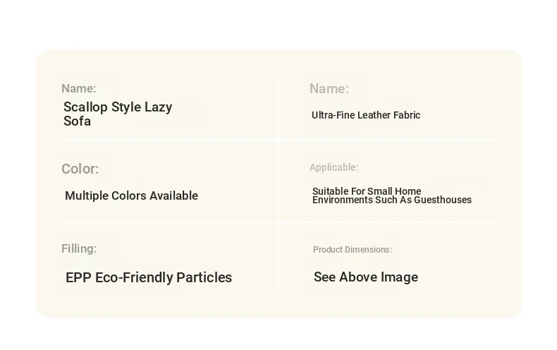Click the Name label above Ultra-Fine Leather Fabric
This screenshot has height=350, width=557.
[x=329, y=89]
